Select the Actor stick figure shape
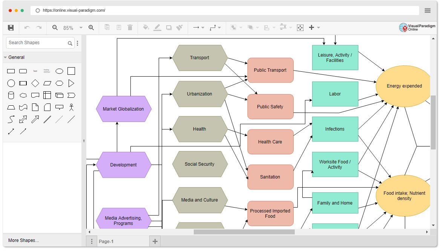The height and width of the screenshot is (251, 441). (71, 107)
